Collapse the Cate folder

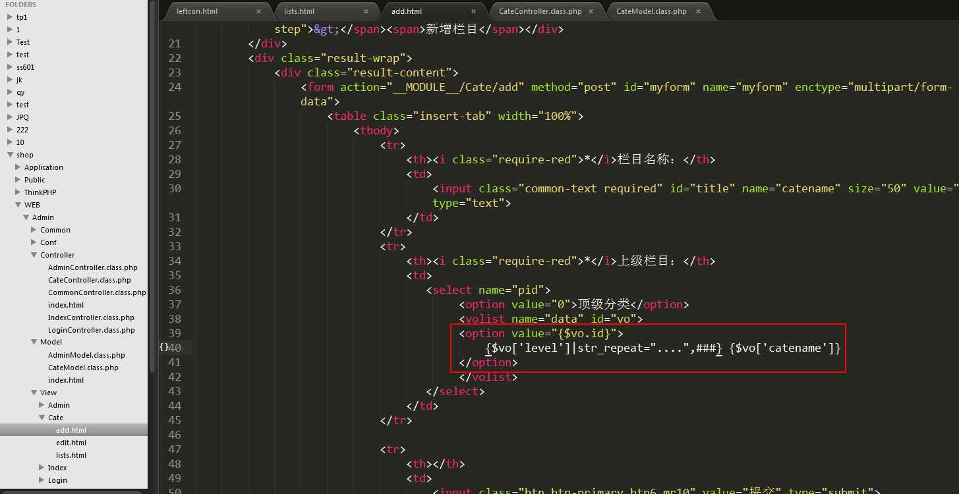(x=42, y=418)
